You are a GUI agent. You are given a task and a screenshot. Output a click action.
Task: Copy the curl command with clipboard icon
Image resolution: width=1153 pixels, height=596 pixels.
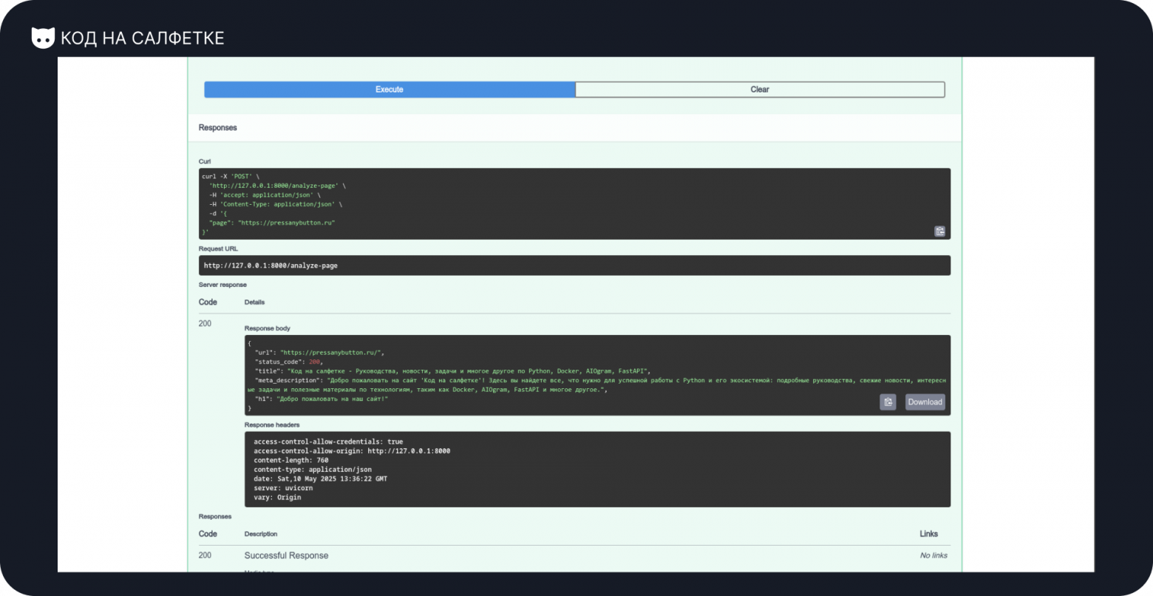tap(939, 231)
